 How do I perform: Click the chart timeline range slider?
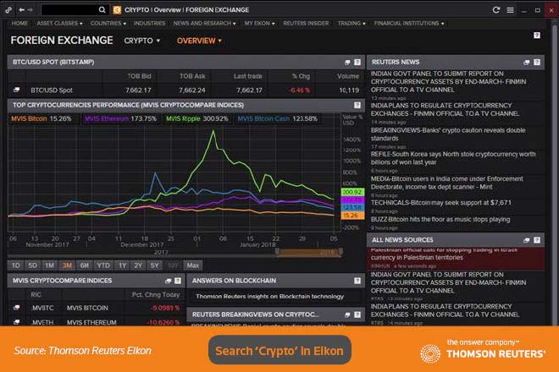(x=309, y=253)
